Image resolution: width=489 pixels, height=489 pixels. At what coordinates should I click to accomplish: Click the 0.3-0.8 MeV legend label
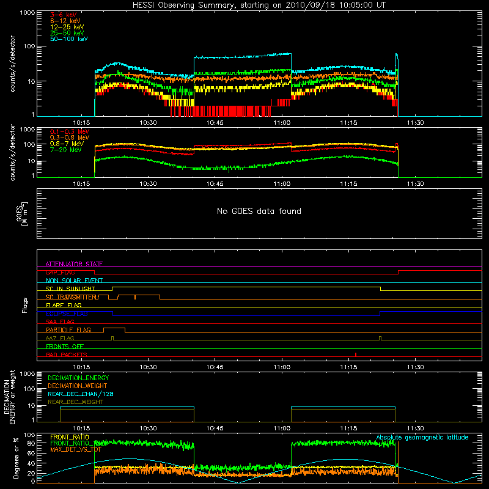point(70,138)
